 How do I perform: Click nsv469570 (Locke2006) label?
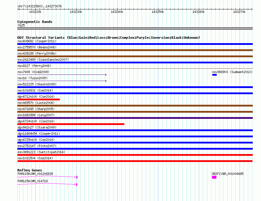click(x=36, y=103)
